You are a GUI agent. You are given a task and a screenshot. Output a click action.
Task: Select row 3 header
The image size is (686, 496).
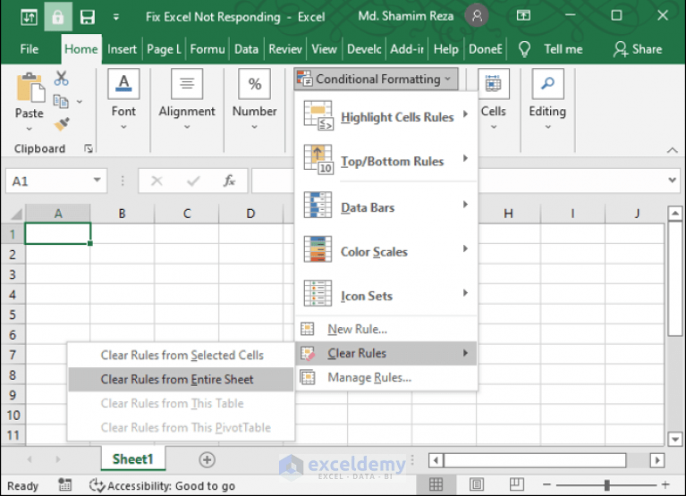13,274
